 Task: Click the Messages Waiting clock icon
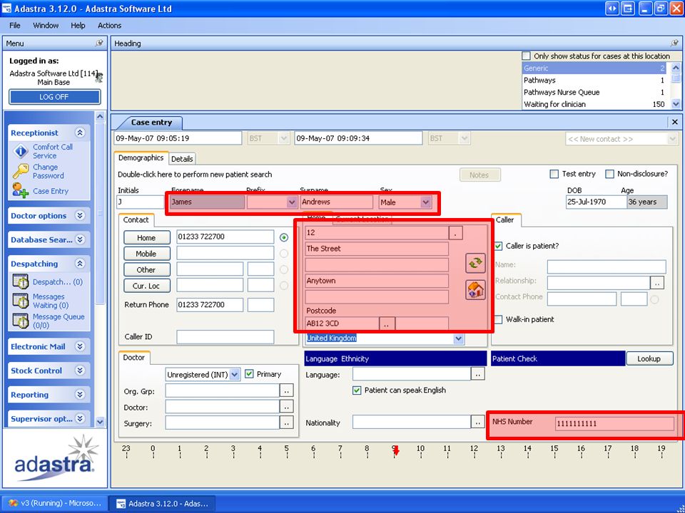coord(21,301)
